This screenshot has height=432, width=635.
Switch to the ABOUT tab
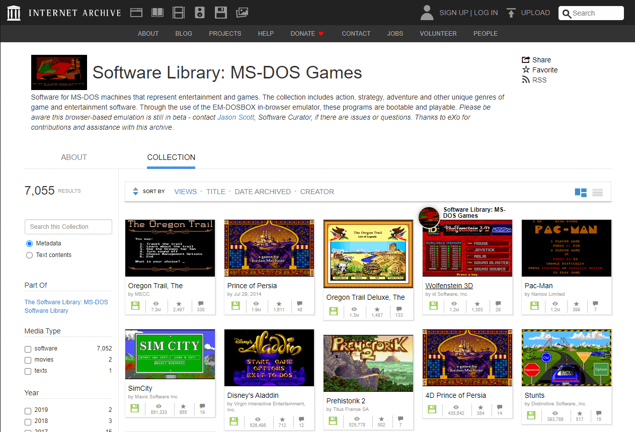pos(73,157)
